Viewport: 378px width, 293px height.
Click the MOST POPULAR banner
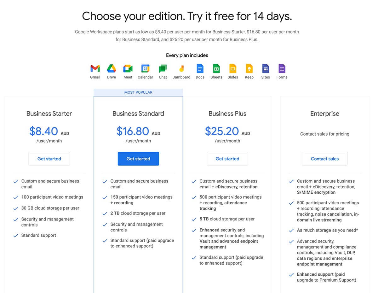coord(138,92)
